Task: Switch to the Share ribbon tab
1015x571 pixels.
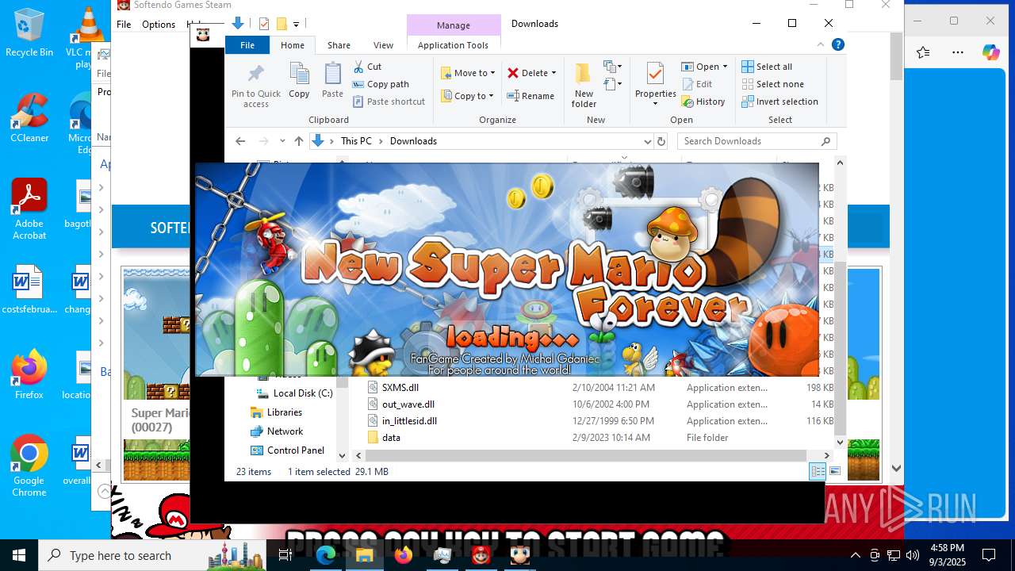Action: pos(339,45)
